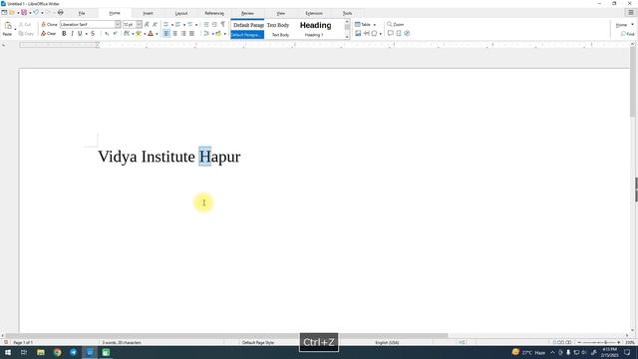Open the Table dropdown arrow

pos(375,25)
